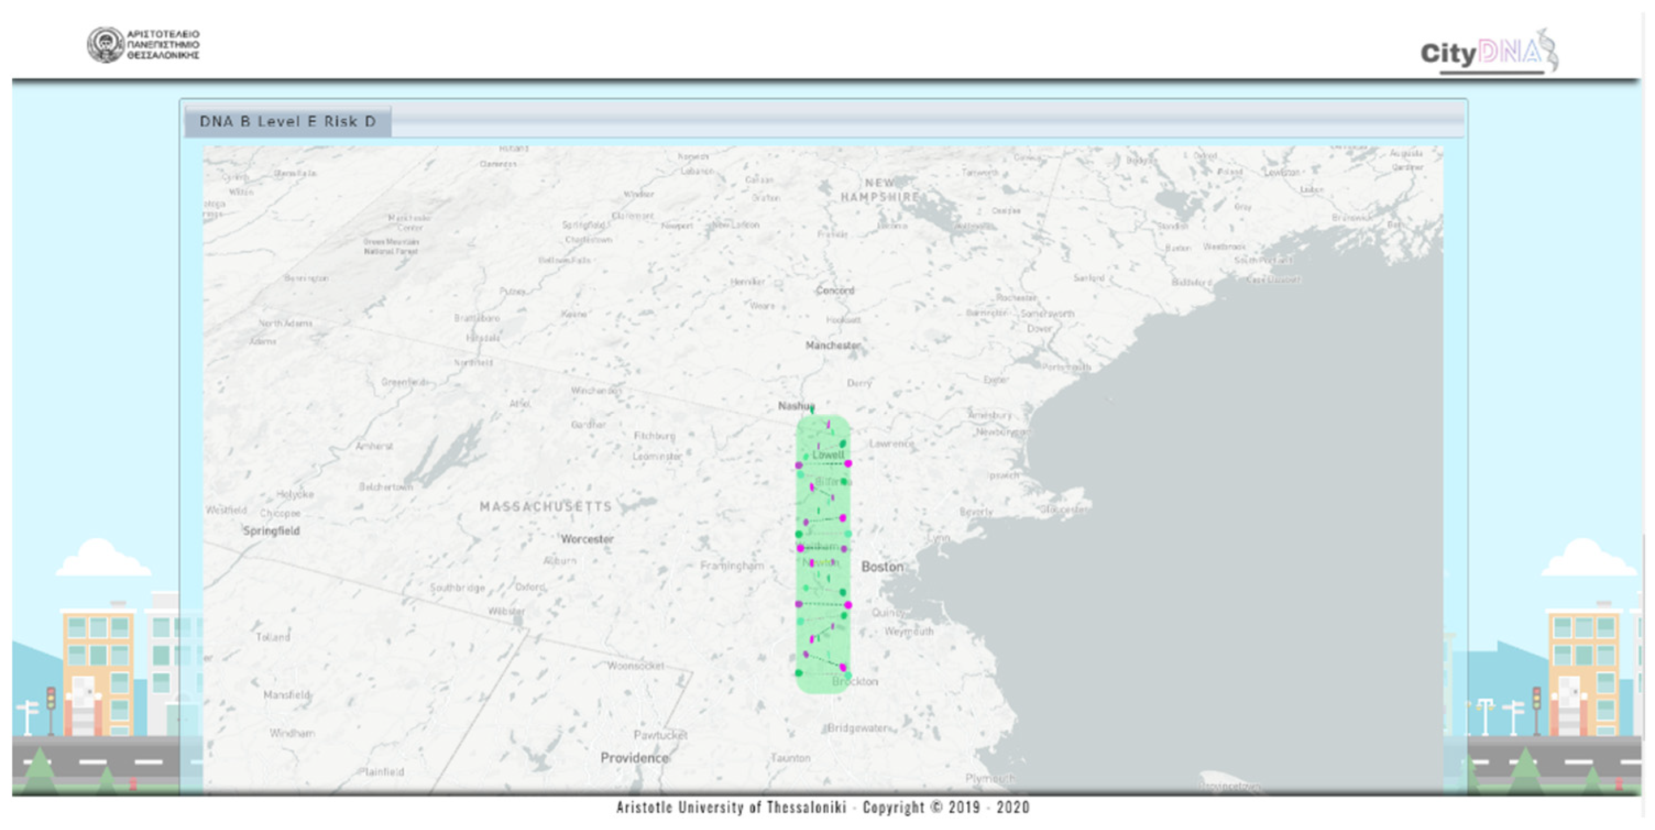1655x830 pixels.
Task: Click the Manchester city label
Action: (x=833, y=345)
